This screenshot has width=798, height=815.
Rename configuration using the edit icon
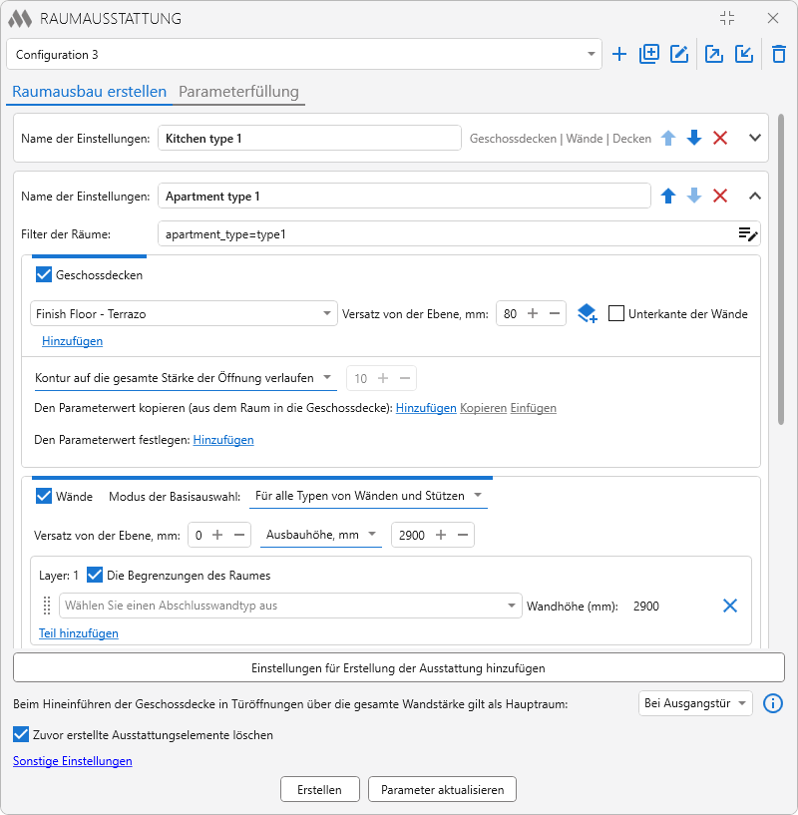(679, 54)
